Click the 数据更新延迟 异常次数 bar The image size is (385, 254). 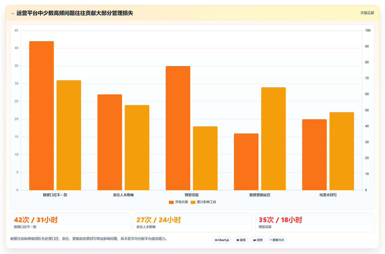pyautogui.click(x=246, y=162)
